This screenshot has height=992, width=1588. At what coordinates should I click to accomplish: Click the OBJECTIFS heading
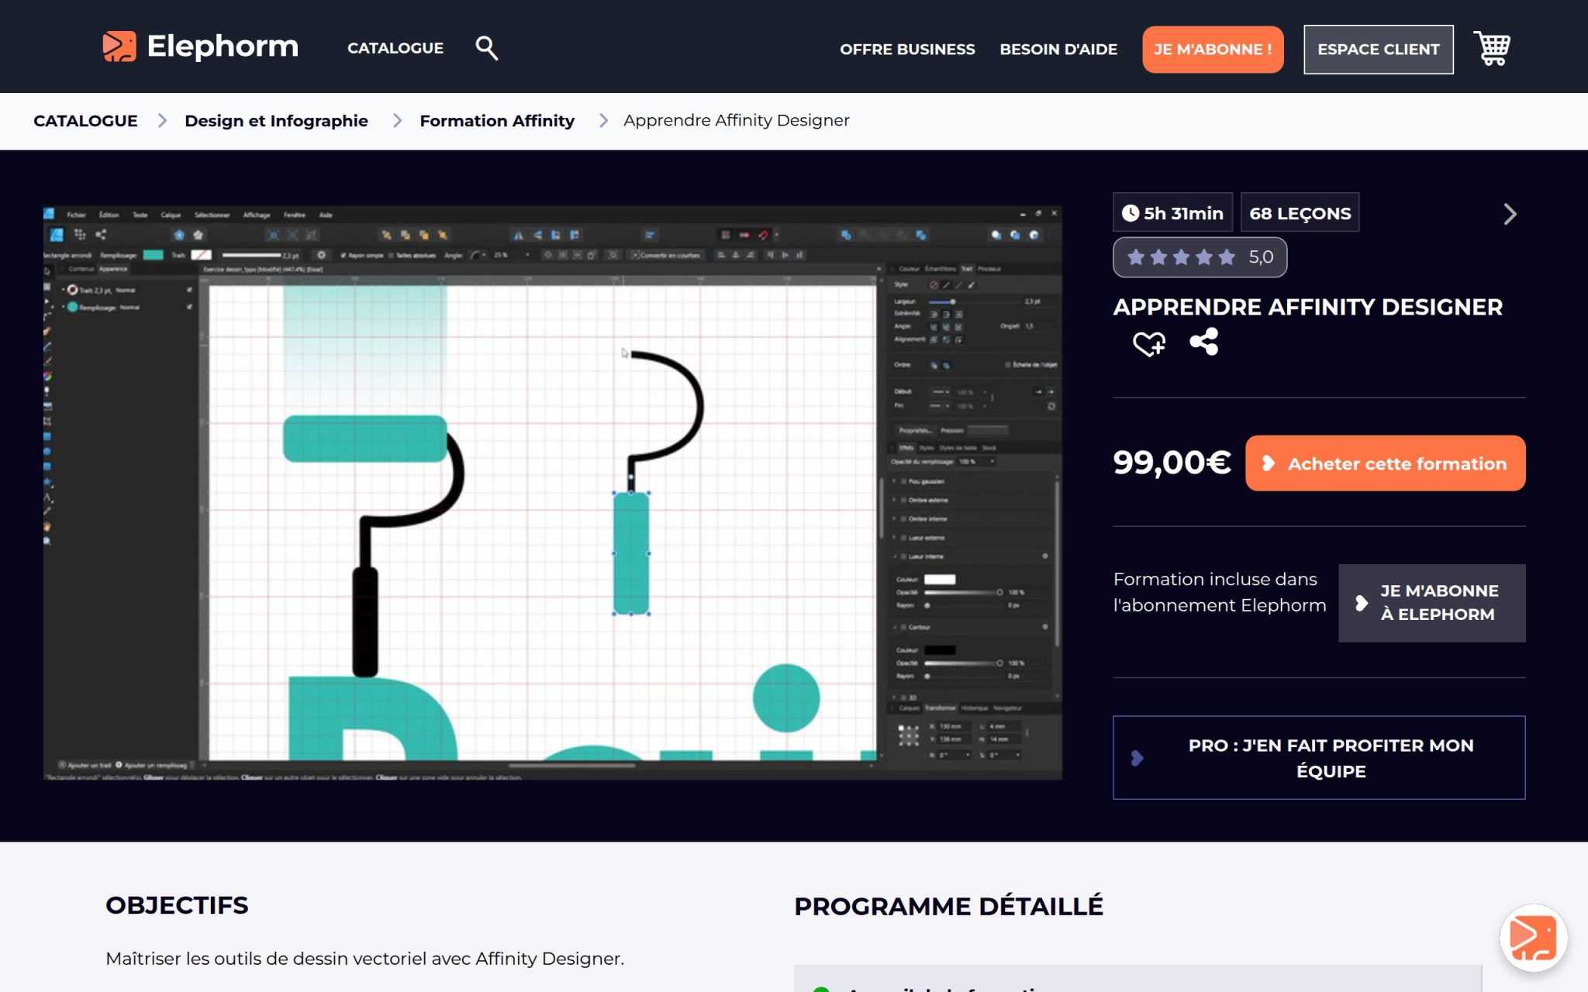[x=177, y=905]
